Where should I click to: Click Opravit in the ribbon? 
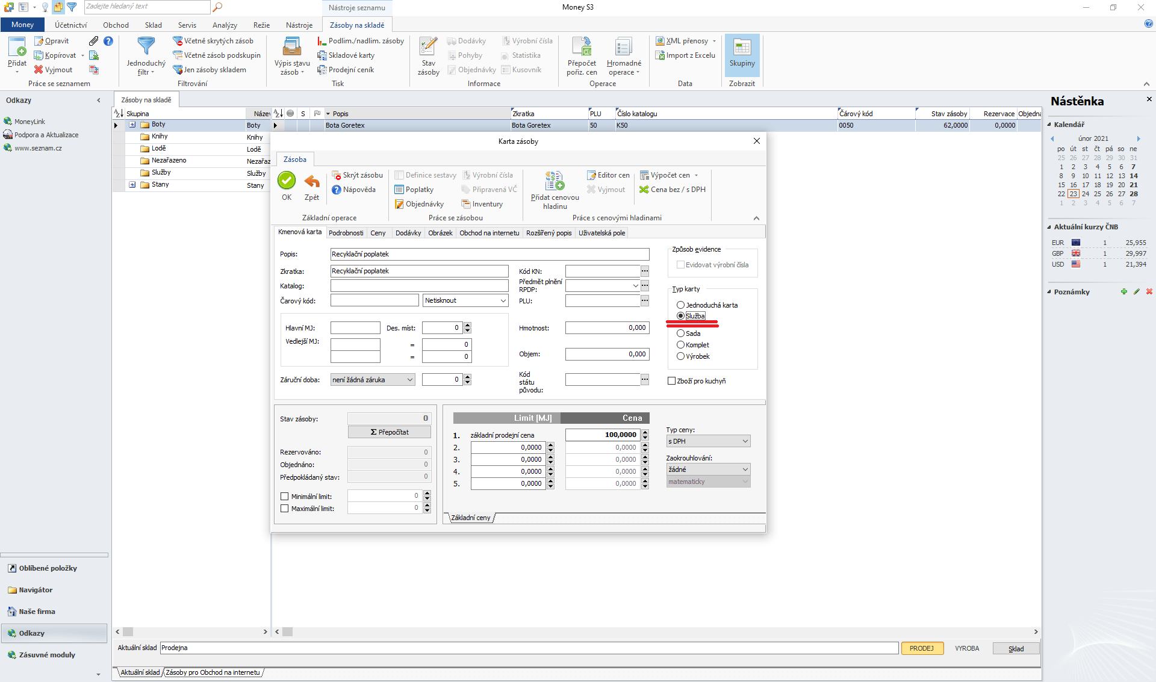[52, 41]
